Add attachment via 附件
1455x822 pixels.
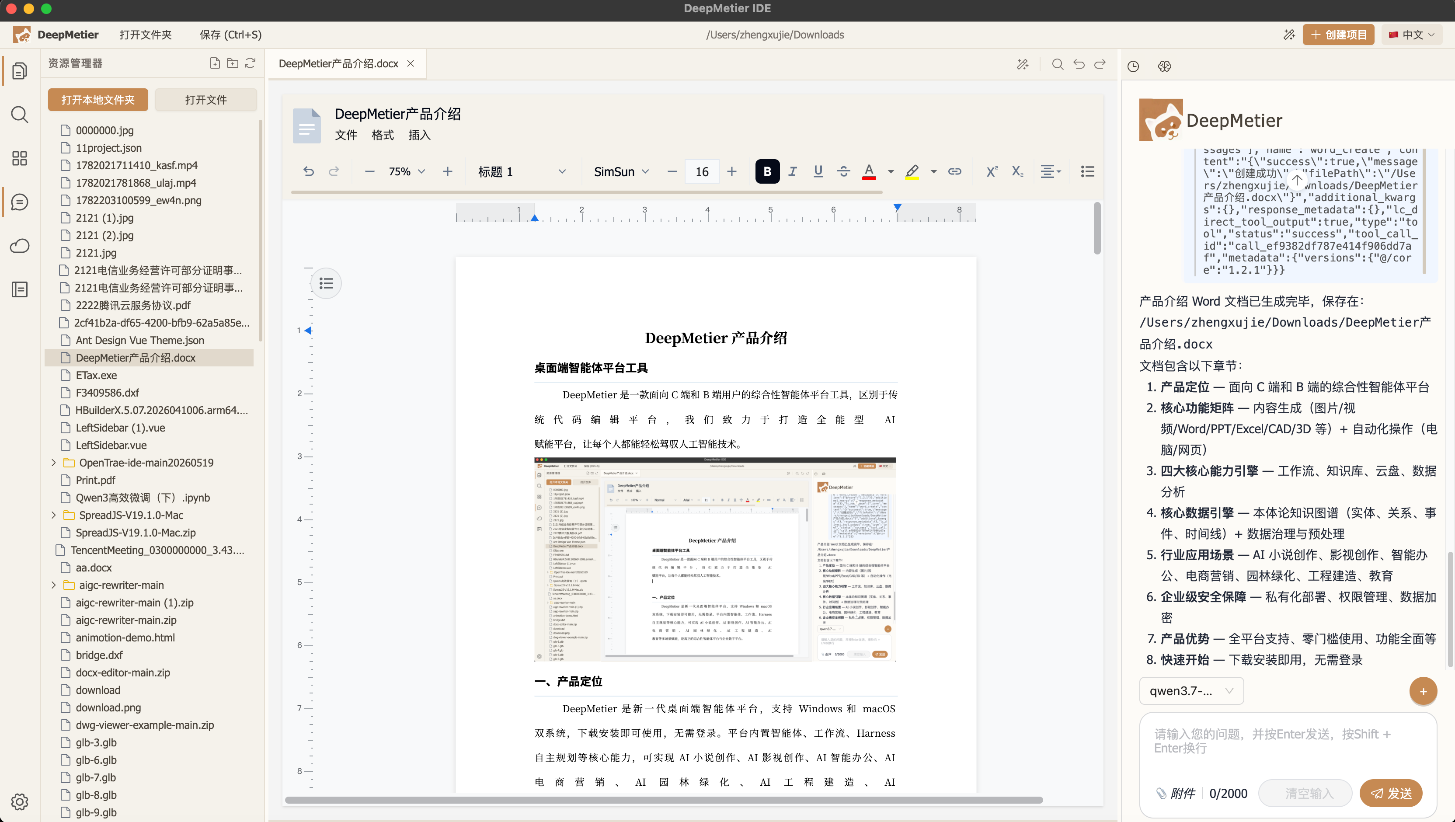tap(1175, 793)
